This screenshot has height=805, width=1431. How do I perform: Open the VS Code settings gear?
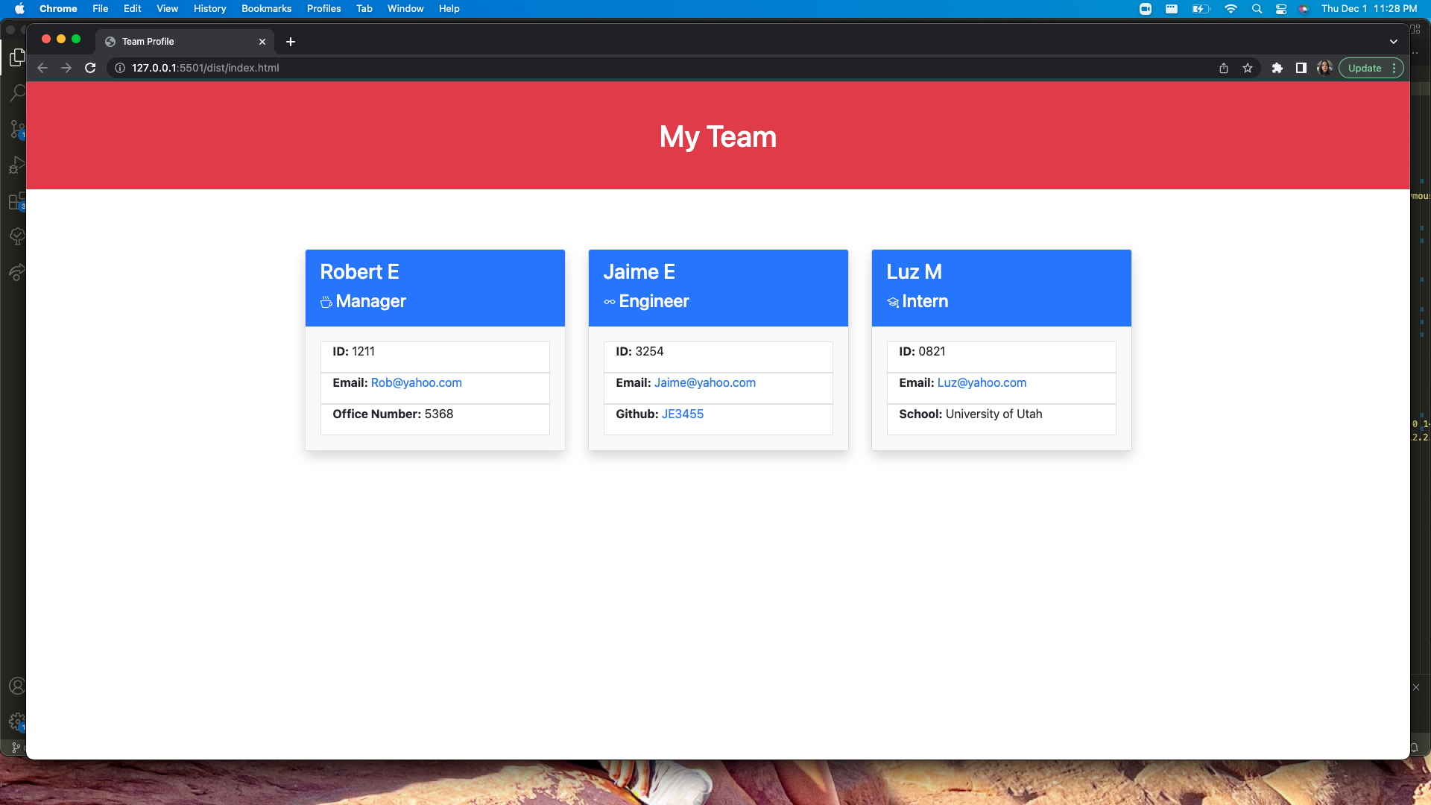[x=16, y=722]
